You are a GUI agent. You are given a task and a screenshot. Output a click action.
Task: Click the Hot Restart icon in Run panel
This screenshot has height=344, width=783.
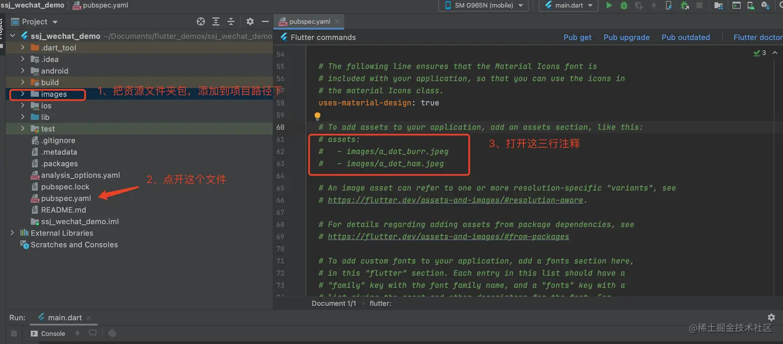(x=93, y=334)
